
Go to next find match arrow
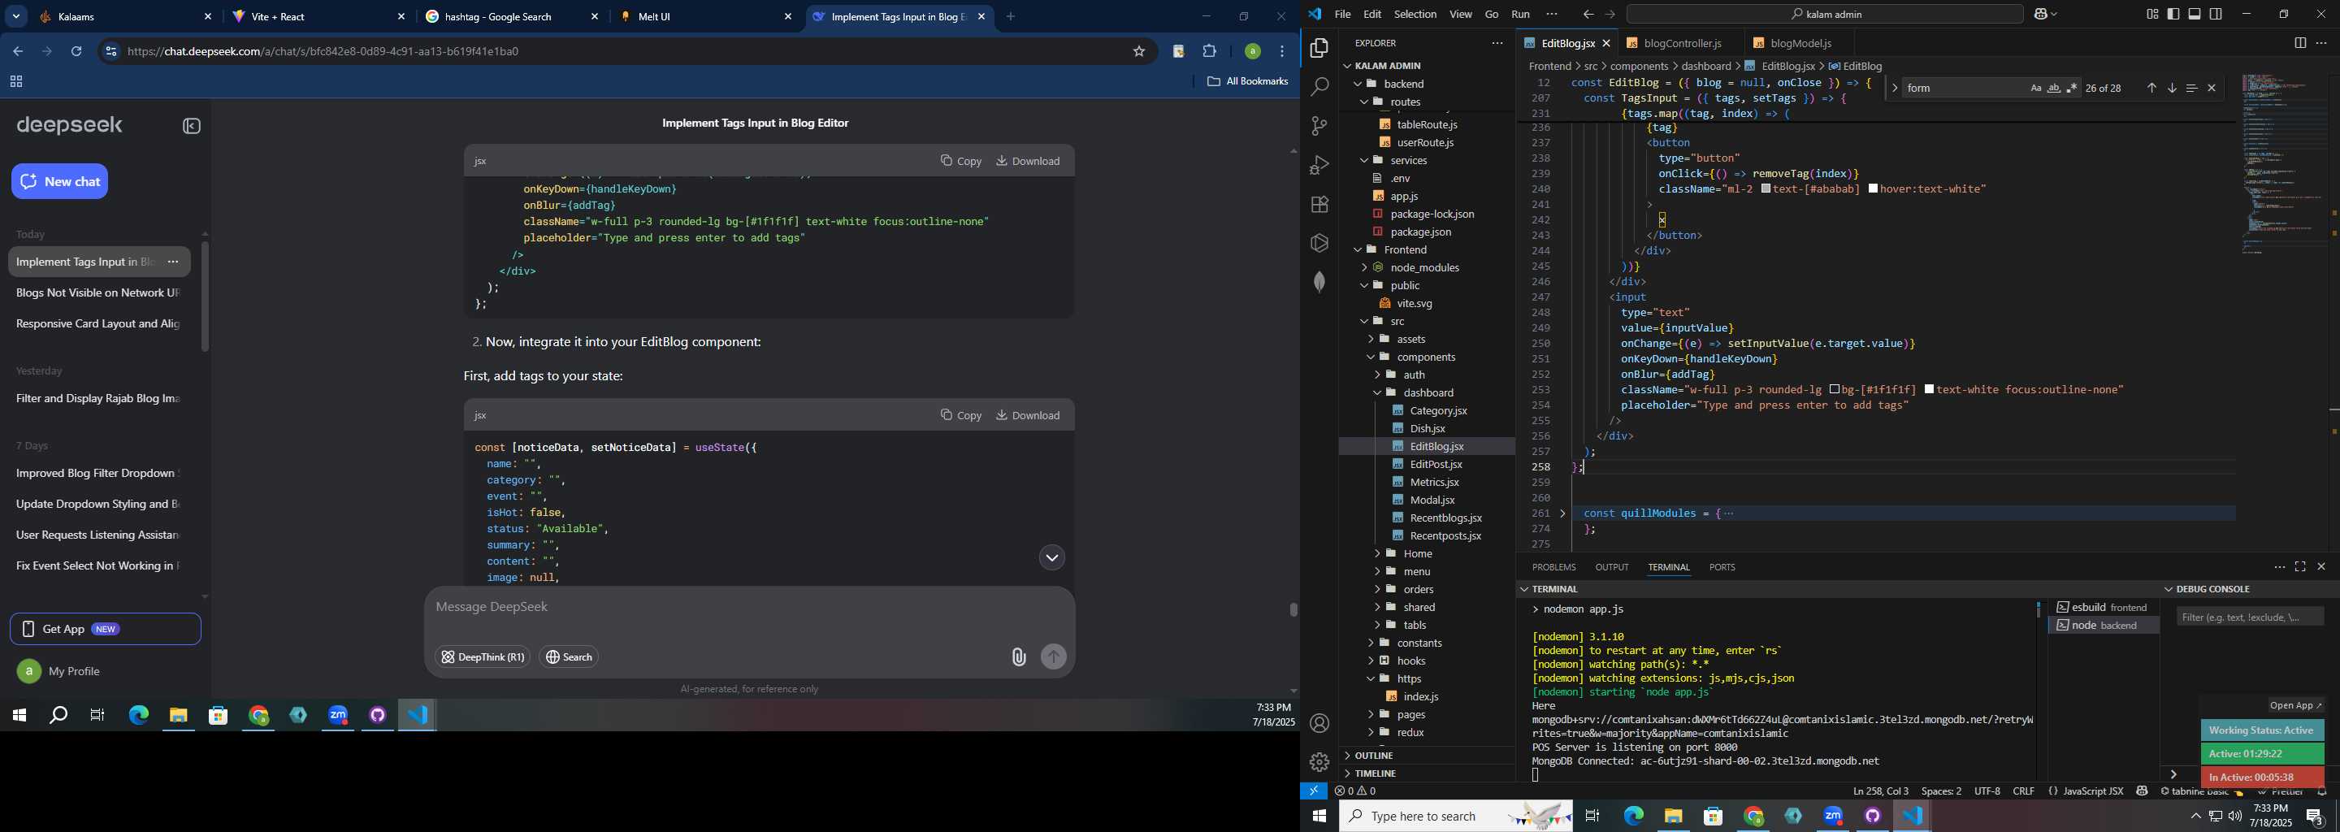[2172, 88]
